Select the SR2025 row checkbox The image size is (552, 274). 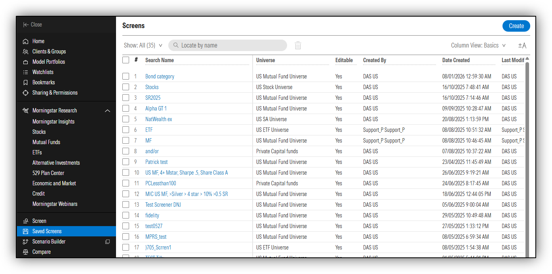click(x=126, y=98)
